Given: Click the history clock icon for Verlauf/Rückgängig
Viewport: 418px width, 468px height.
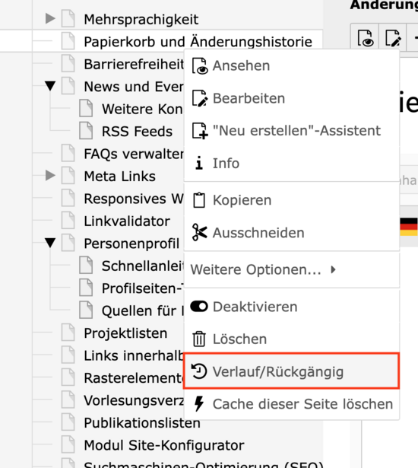Looking at the screenshot, I should 199,371.
